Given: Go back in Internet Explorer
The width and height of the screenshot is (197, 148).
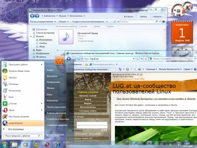Looking at the screenshot, I should click(x=69, y=58).
